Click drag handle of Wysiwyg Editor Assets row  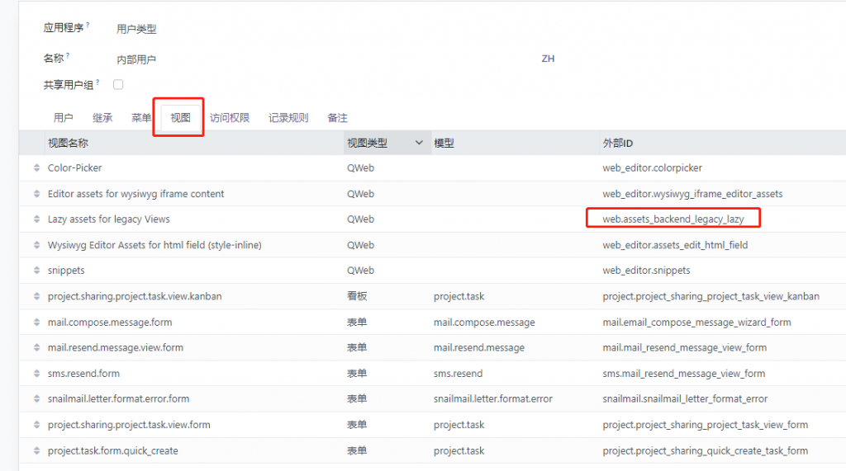click(36, 245)
